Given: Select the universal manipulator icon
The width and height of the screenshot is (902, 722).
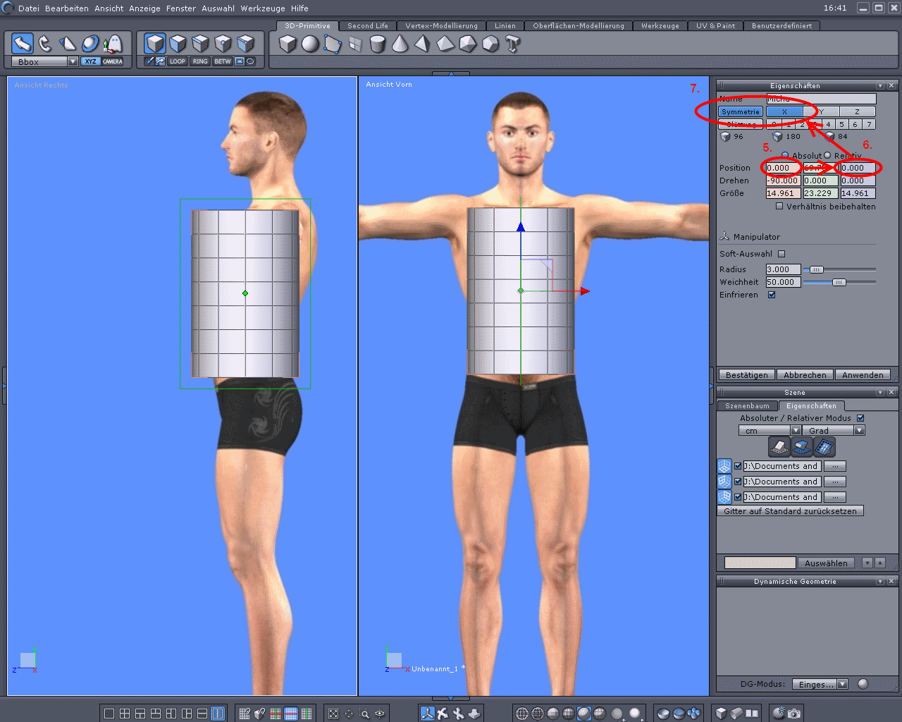Looking at the screenshot, I should [428, 714].
